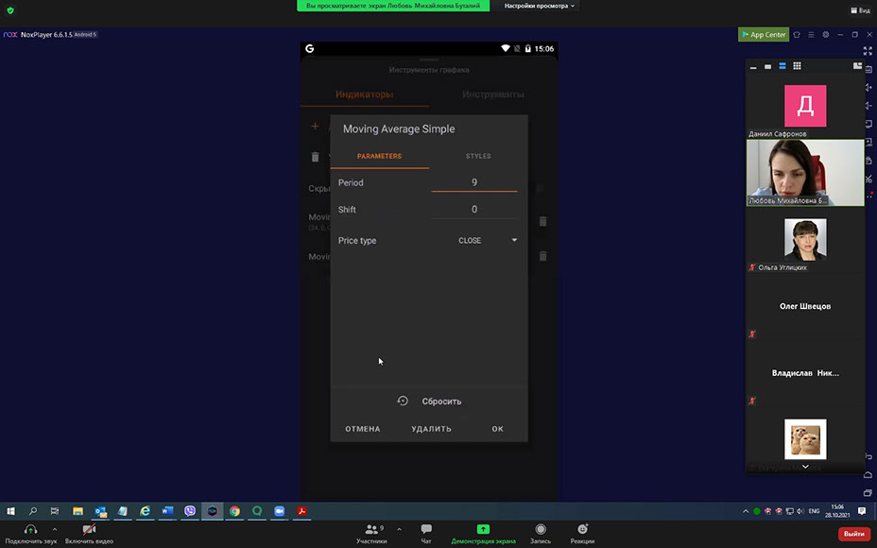
Task: Select the PARAMETERS tab
Action: click(379, 156)
